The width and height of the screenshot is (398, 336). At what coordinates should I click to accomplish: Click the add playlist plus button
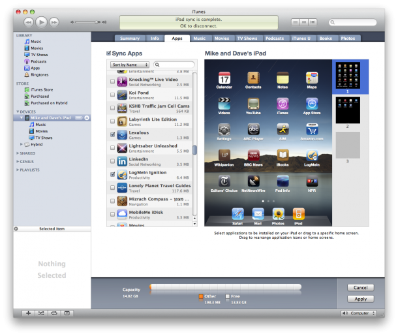pyautogui.click(x=28, y=313)
